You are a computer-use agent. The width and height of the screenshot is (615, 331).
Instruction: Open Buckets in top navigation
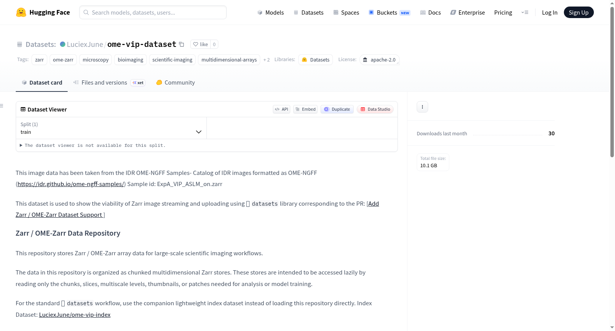pyautogui.click(x=389, y=12)
